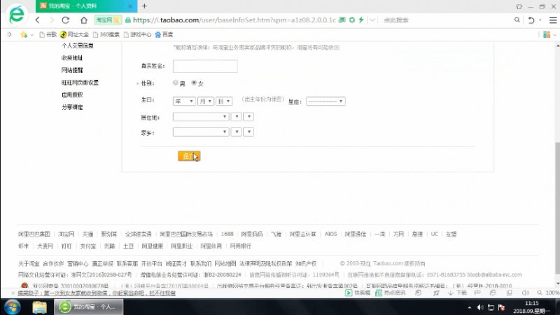Open the File Explorer taskbar icon
The height and width of the screenshot is (315, 560).
39,307
